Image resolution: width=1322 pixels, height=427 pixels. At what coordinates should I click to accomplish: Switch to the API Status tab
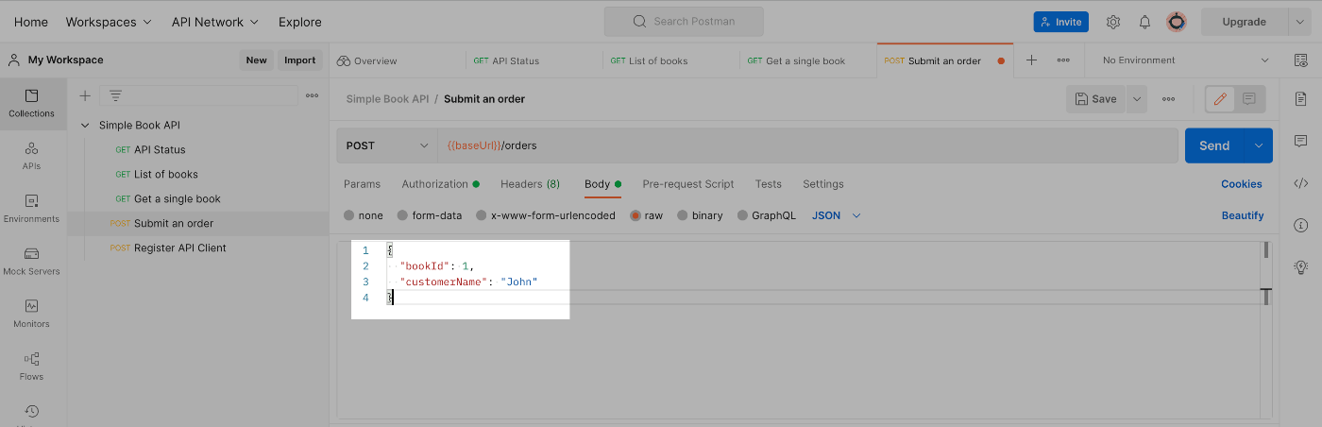507,60
